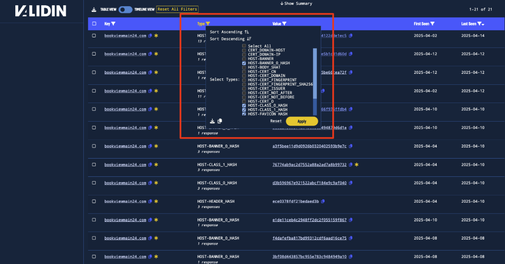The height and width of the screenshot is (264, 505).
Task: Download the filter type list inside the popup
Action: pos(212,121)
